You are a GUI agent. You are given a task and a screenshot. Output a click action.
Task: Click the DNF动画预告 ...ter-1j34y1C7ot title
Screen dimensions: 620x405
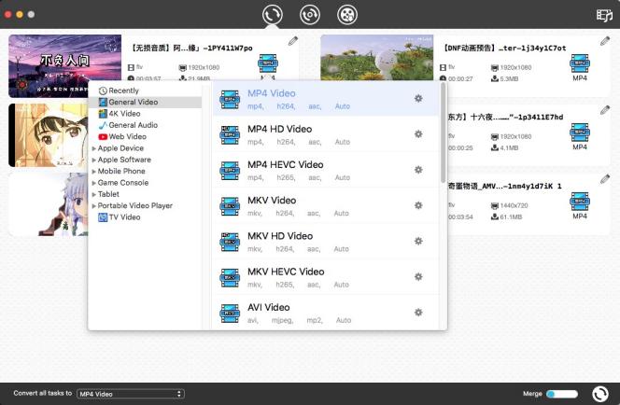(x=504, y=48)
